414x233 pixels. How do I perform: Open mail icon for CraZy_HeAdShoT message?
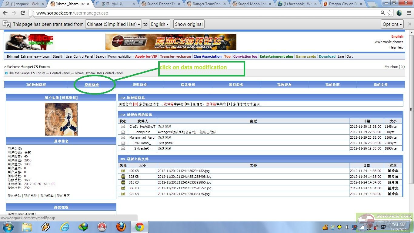point(123,127)
